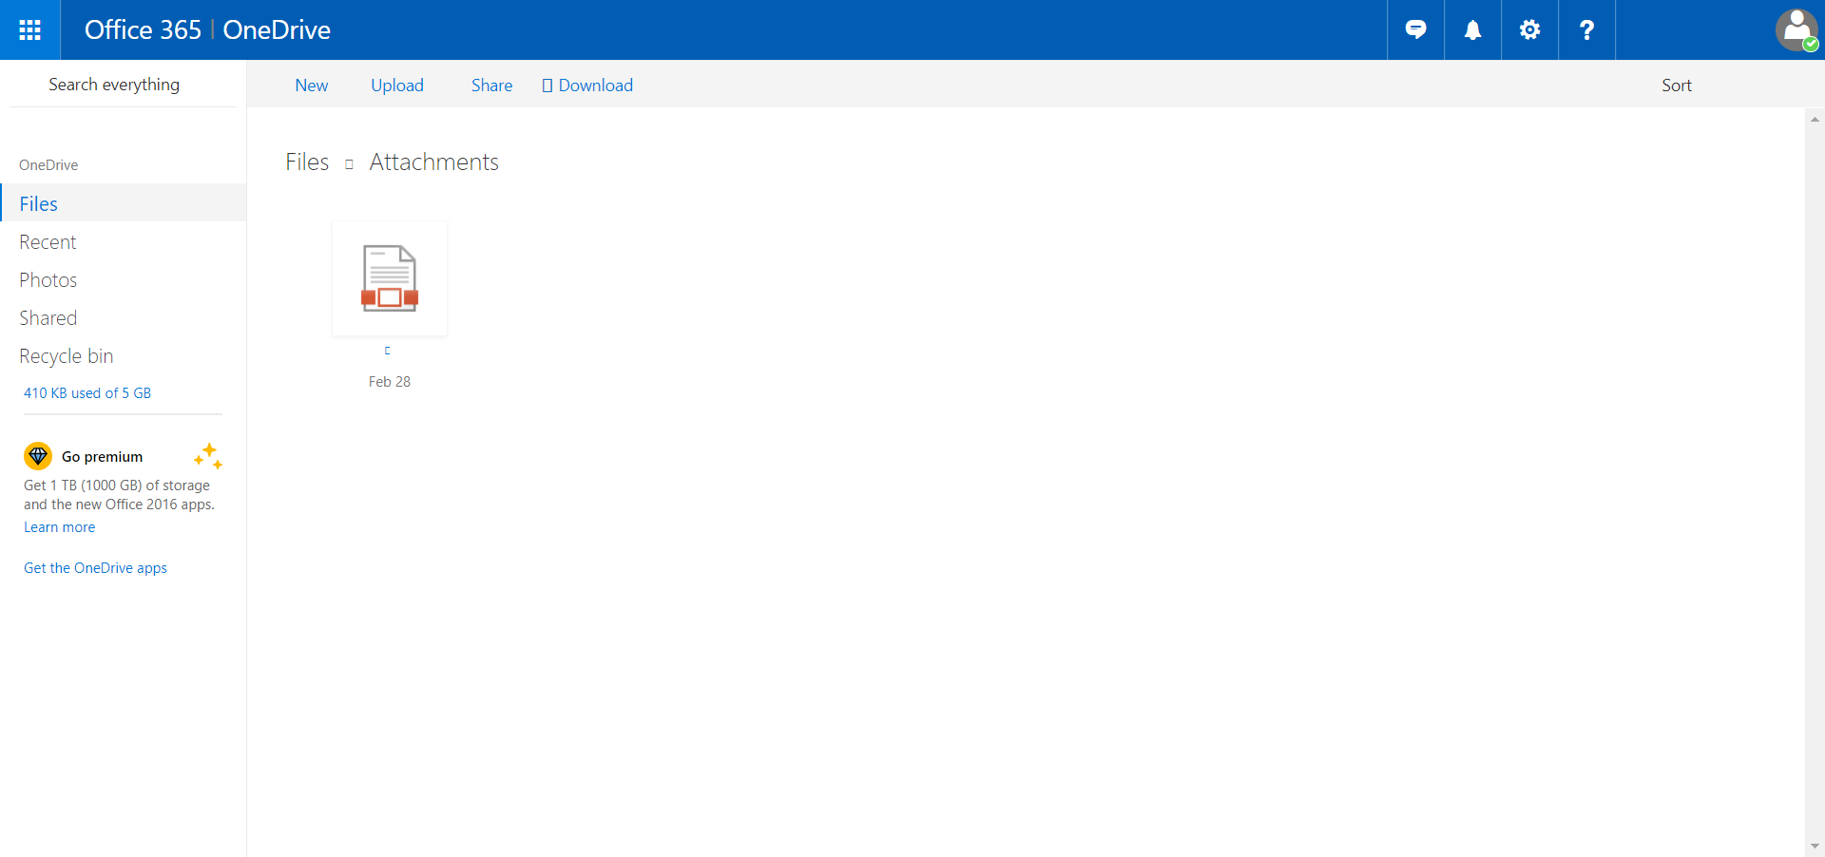This screenshot has width=1825, height=857.
Task: Click the help question mark icon
Action: [x=1586, y=29]
